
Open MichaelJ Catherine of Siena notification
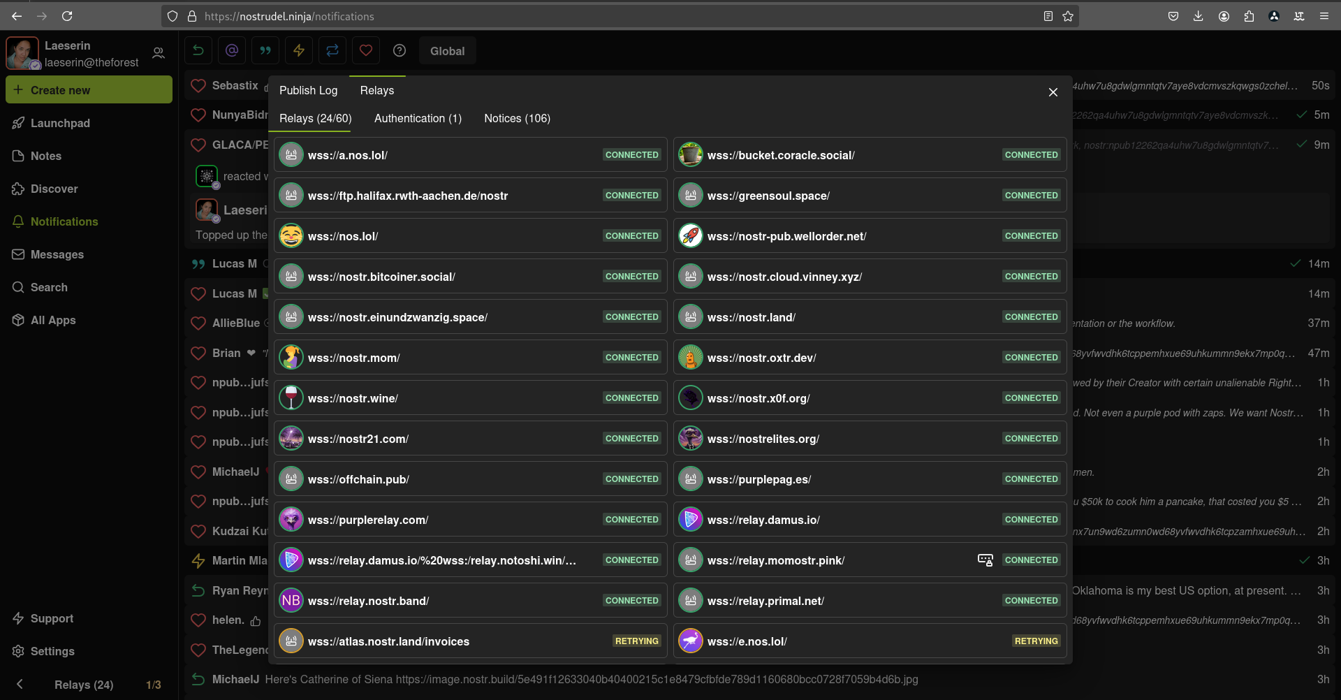760,679
